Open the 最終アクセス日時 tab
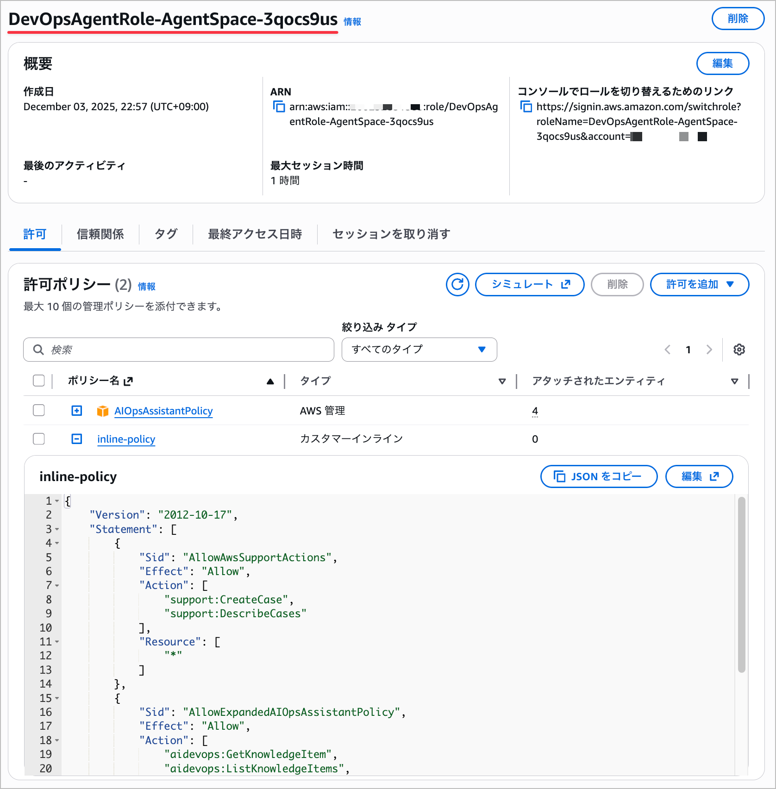This screenshot has height=789, width=776. pyautogui.click(x=255, y=234)
